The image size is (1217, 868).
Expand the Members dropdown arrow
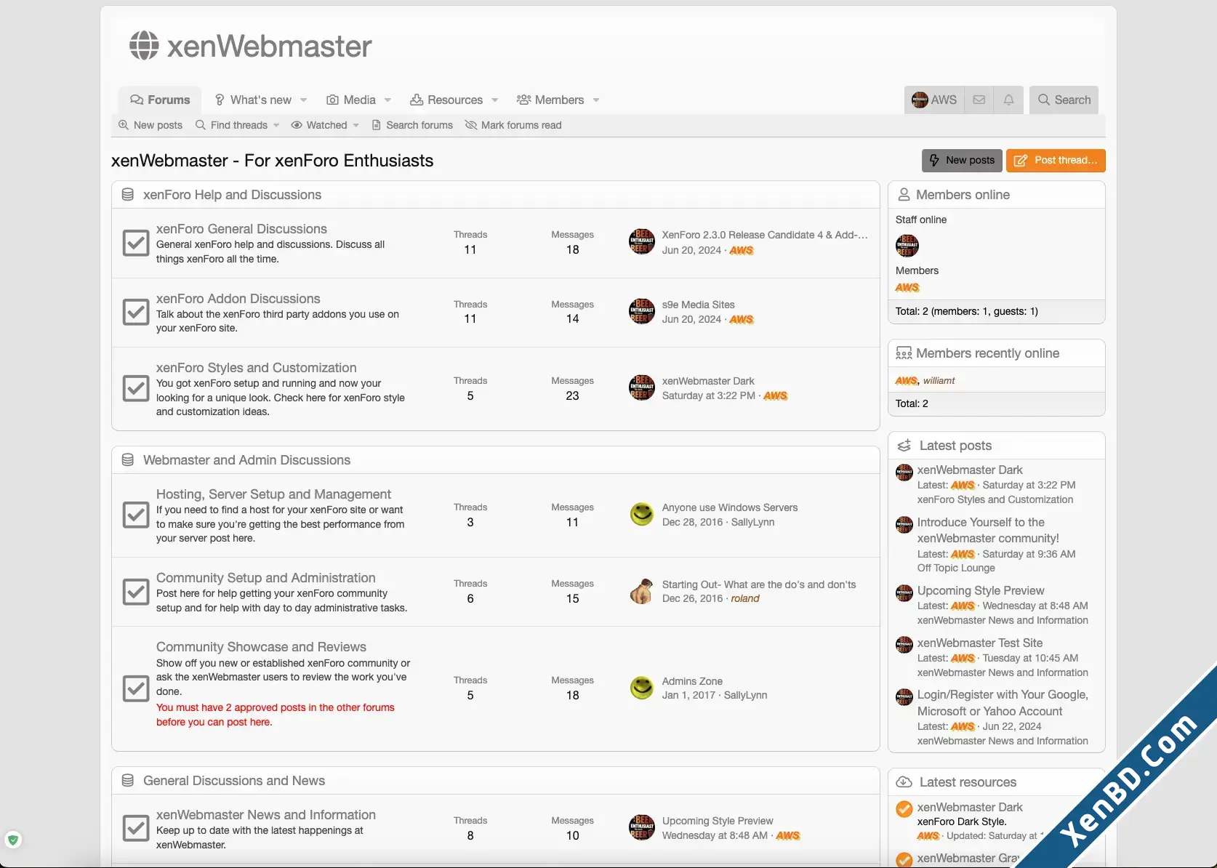(x=596, y=100)
